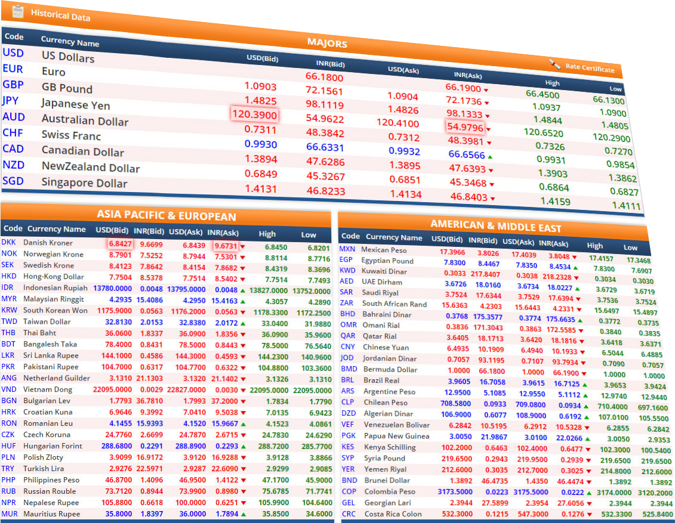This screenshot has height=523, width=675.
Task: Click the highlighted 9.6731 Danish Kroner ask
Action: click(x=226, y=246)
